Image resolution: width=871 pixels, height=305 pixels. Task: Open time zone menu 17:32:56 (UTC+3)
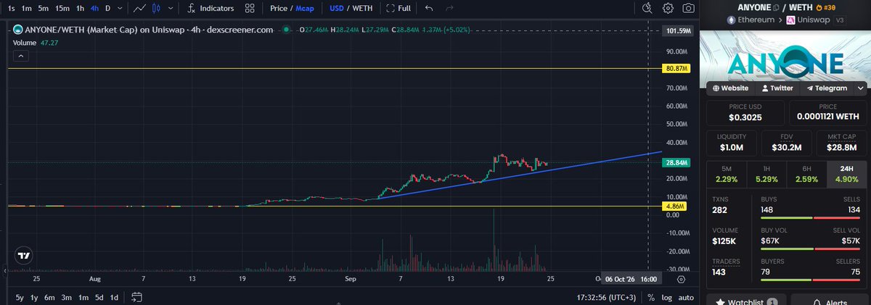coord(607,298)
